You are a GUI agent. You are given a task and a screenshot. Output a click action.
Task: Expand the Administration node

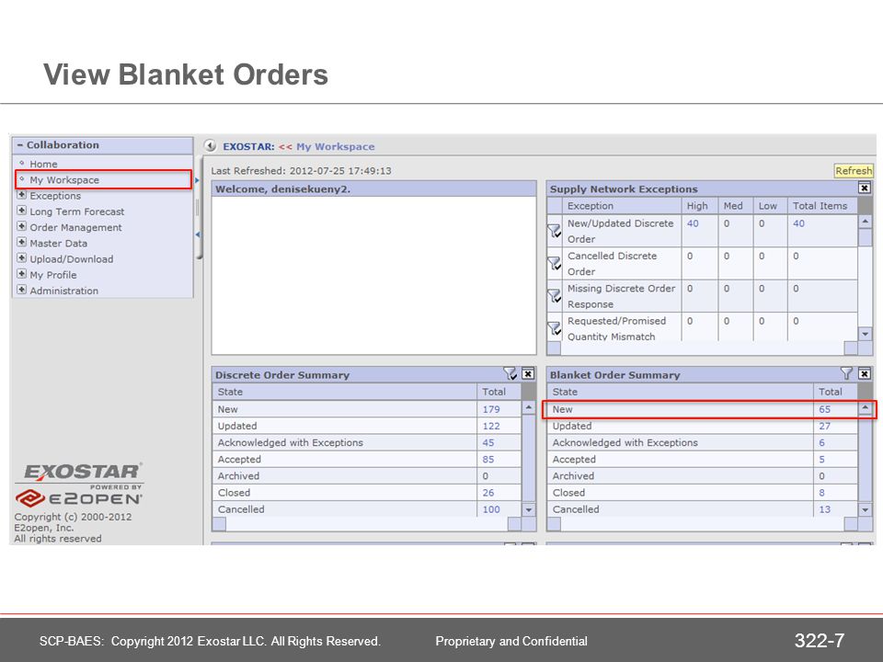tap(21, 290)
